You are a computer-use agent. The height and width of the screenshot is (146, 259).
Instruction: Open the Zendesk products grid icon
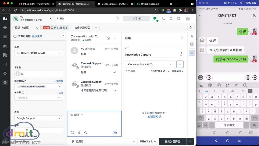tap(178, 19)
